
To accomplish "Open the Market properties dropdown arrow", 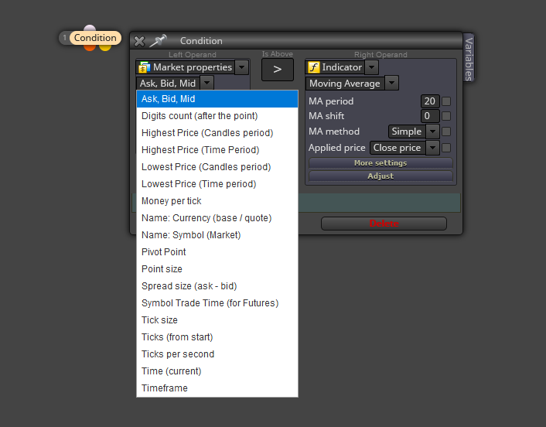I will [x=241, y=67].
